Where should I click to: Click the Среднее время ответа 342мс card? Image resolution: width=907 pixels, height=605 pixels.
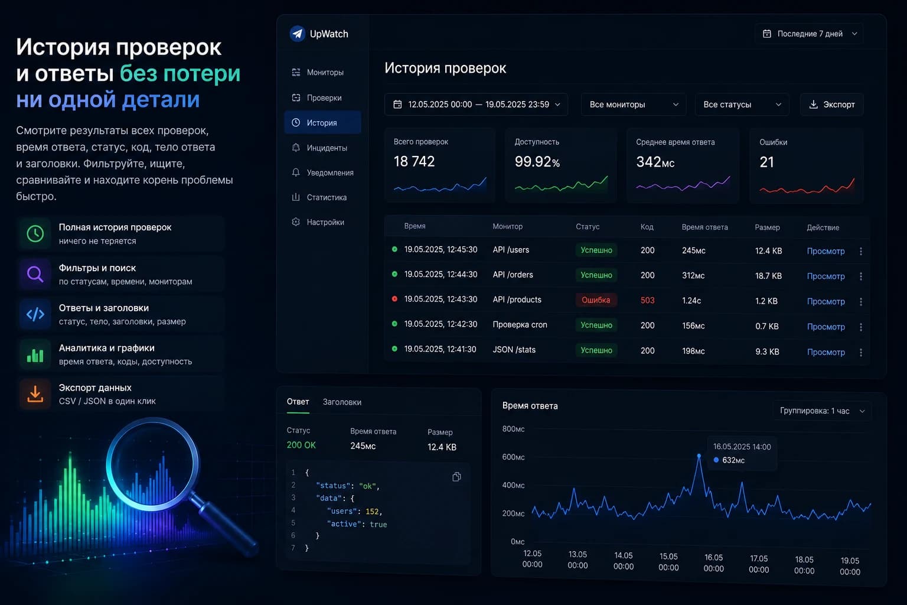pos(683,165)
